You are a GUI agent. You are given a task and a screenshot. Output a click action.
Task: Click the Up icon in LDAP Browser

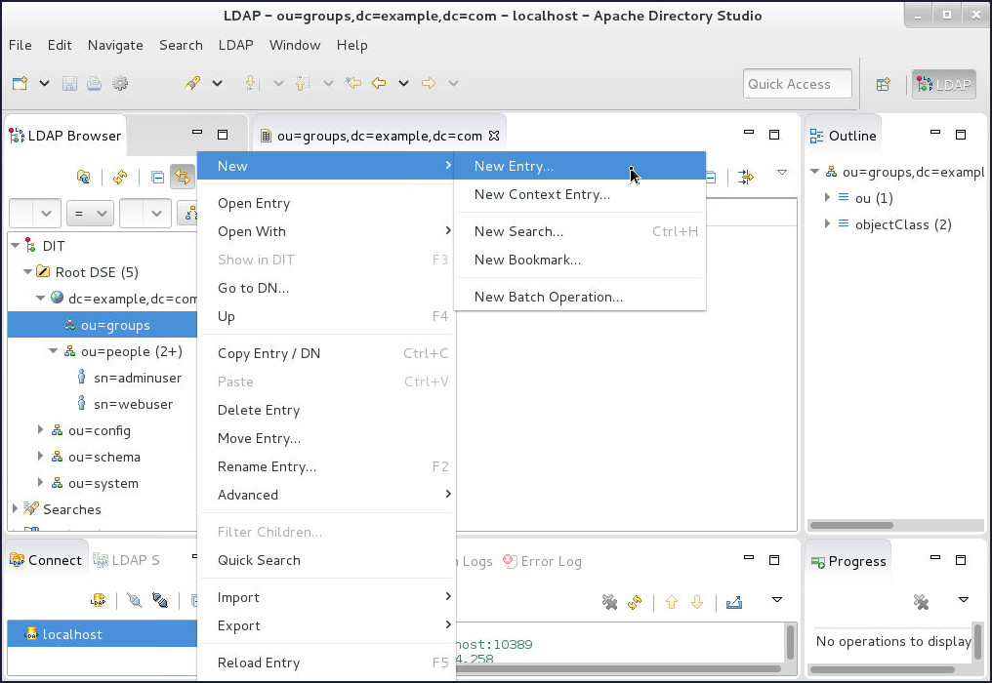coord(83,177)
